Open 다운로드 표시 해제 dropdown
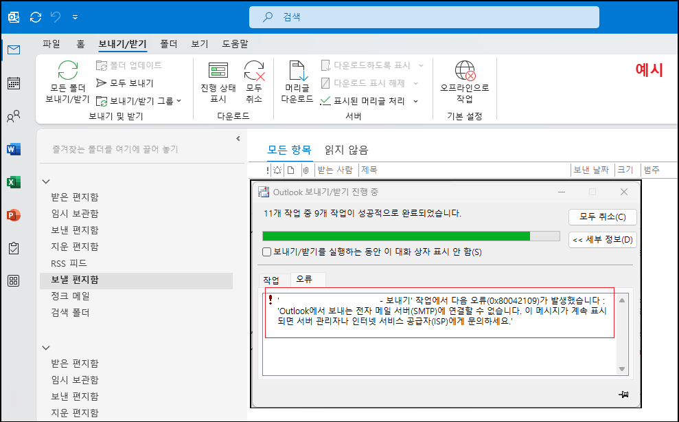Screen dimensions: 679x422 point(370,83)
